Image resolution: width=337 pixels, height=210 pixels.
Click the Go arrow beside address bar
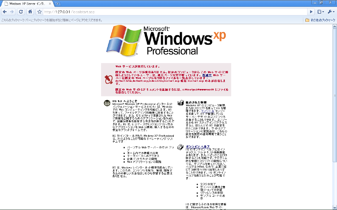[x=311, y=12]
